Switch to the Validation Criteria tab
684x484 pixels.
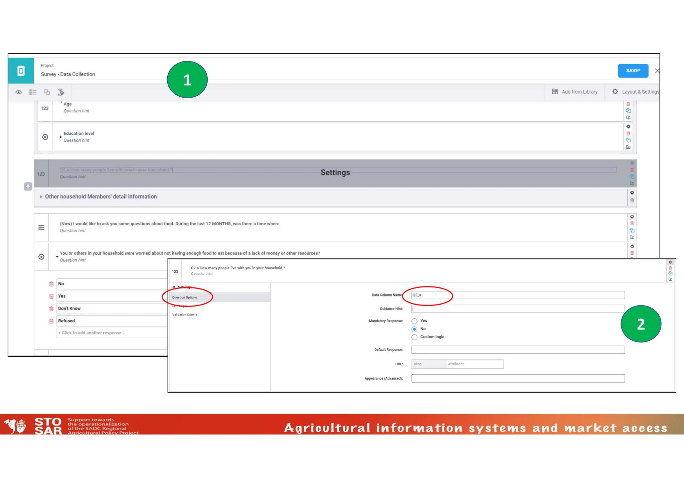coord(185,315)
